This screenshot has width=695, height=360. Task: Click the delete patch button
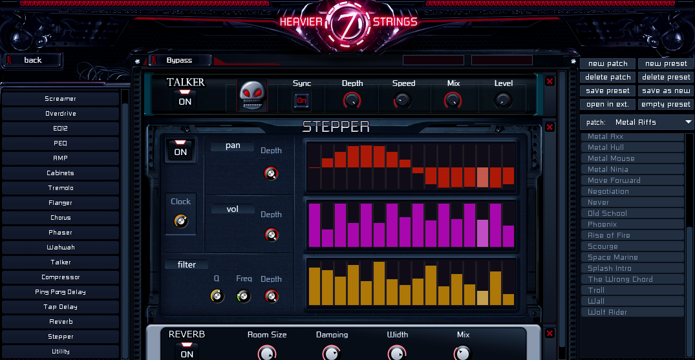pyautogui.click(x=608, y=77)
